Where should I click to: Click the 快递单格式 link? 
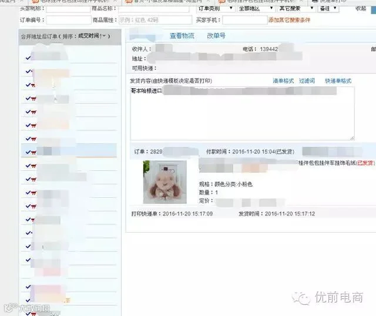[x=338, y=81]
